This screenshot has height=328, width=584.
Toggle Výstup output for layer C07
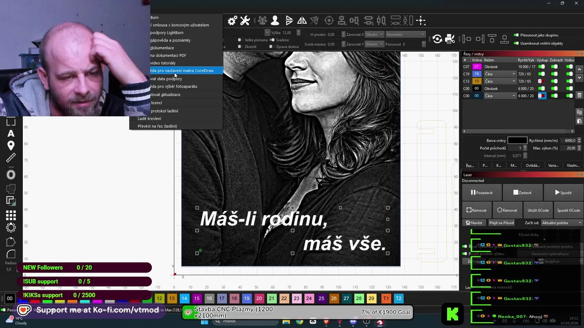[542, 67]
